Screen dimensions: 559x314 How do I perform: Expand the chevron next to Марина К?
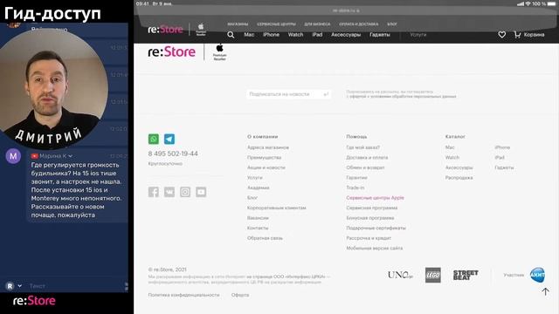[70, 156]
